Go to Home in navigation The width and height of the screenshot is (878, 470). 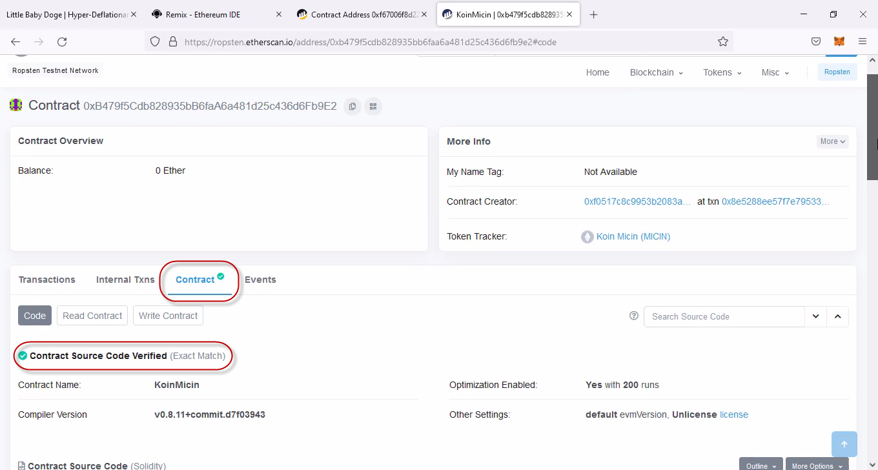click(x=597, y=72)
